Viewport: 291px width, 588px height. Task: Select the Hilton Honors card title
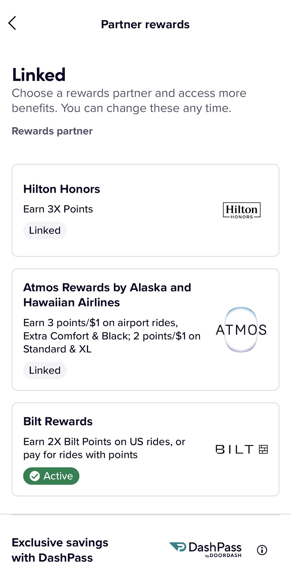point(62,189)
